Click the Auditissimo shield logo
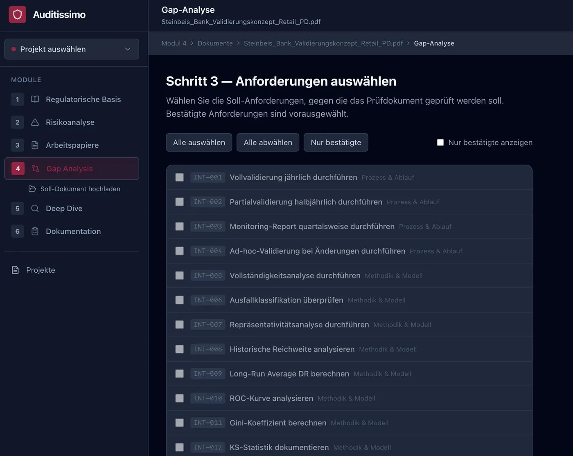Viewport: 573px width, 456px height. (17, 14)
